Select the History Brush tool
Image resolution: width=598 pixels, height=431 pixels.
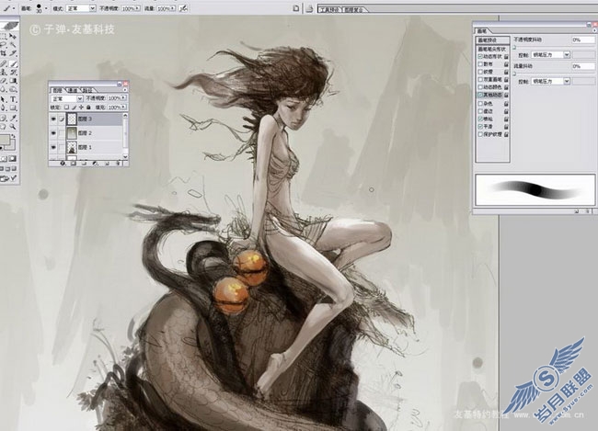[13, 72]
